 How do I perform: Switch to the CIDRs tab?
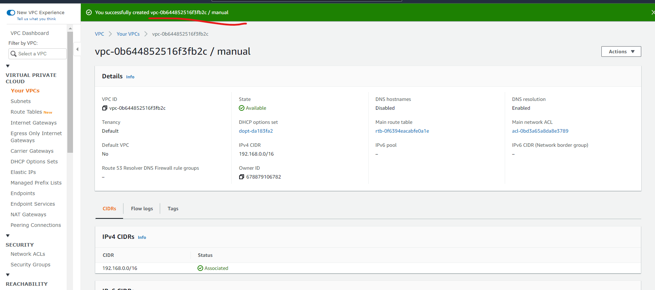tap(109, 209)
